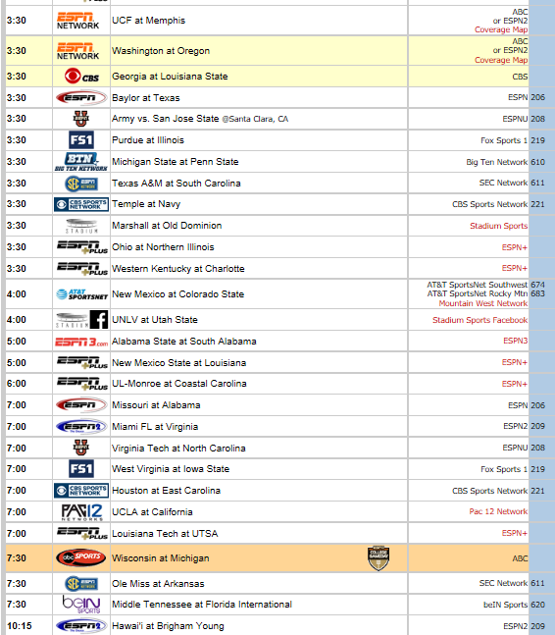
Task: Open the Mountain West Network link
Action: (483, 303)
